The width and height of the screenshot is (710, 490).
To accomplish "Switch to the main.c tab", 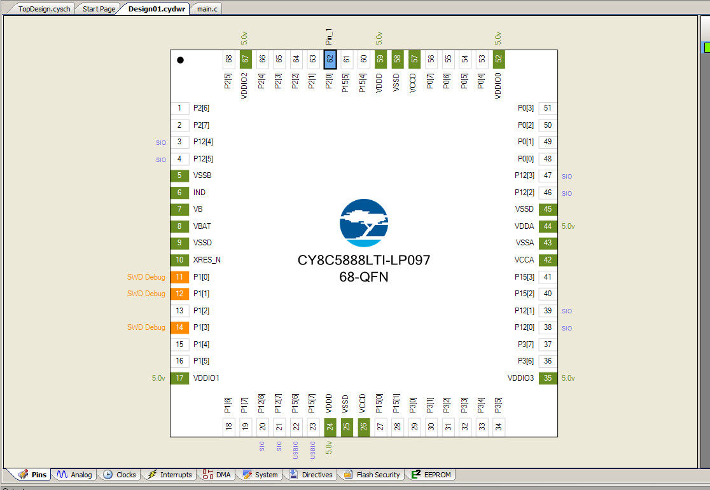I will [207, 9].
